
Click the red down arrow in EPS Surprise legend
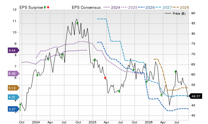click(48, 7)
